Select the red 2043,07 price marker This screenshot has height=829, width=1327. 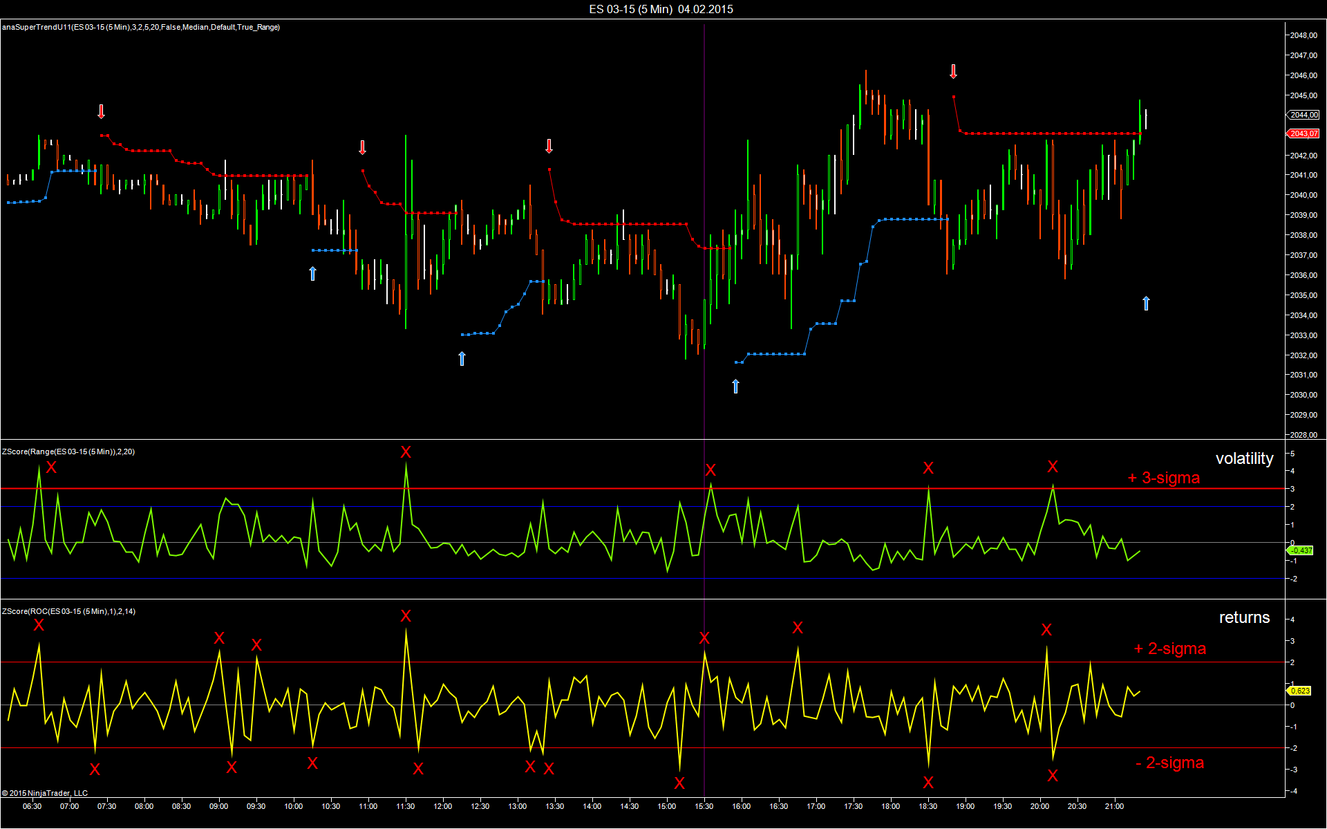pyautogui.click(x=1303, y=133)
